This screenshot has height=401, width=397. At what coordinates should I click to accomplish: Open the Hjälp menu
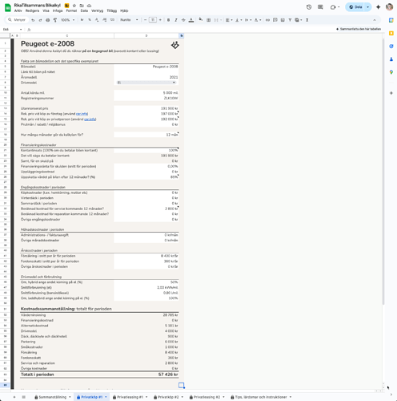[x=124, y=10]
